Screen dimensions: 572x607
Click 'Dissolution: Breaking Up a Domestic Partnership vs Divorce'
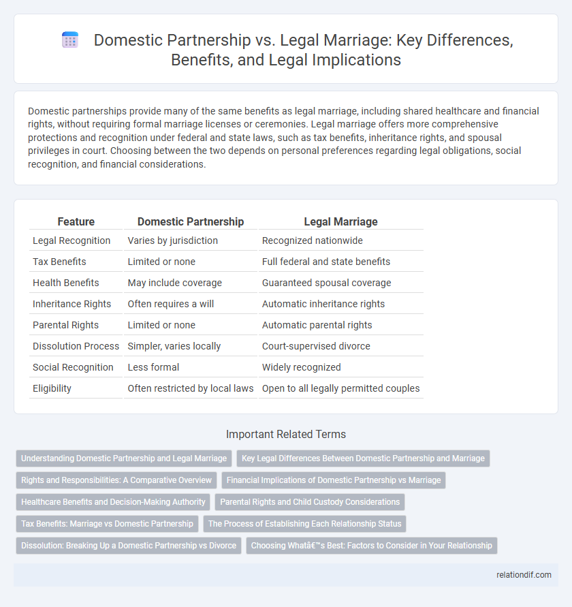(129, 546)
